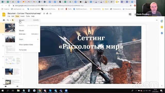Open the Netflix bookmark

(x=69, y=9)
